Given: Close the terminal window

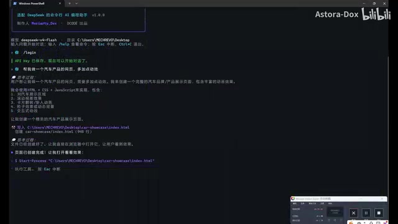Looking at the screenshot, I should click(384, 4).
